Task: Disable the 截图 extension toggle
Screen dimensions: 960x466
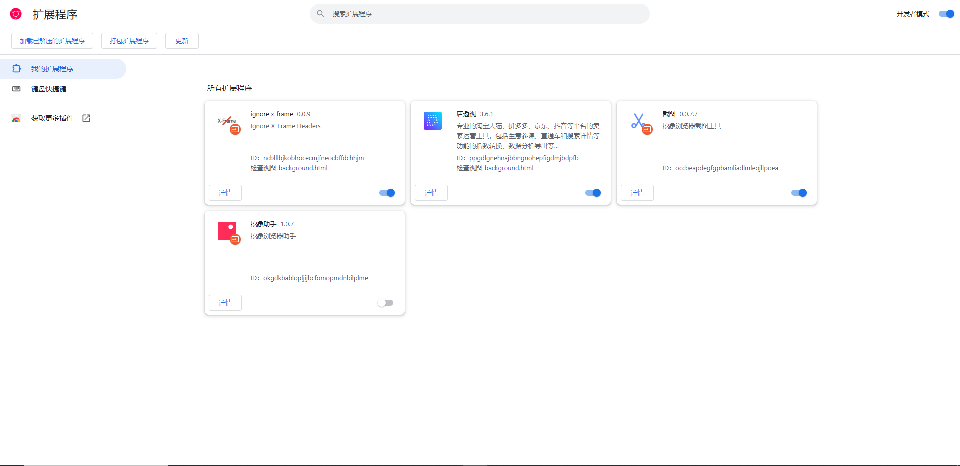Action: point(799,193)
